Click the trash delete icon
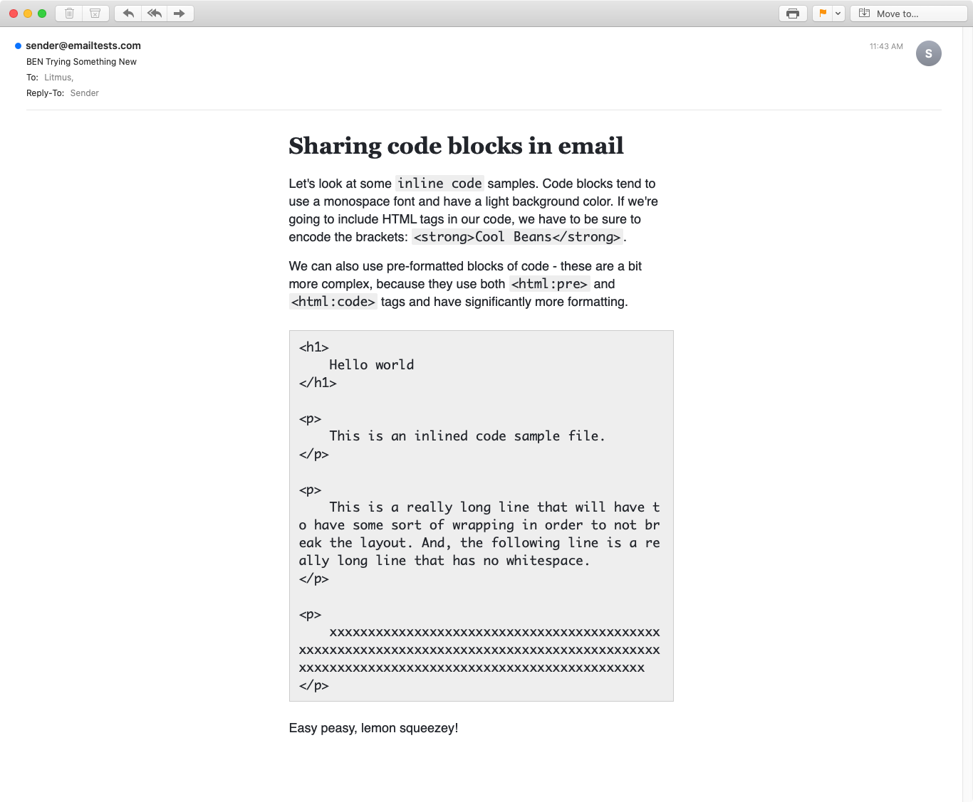Image resolution: width=973 pixels, height=802 pixels. (69, 14)
